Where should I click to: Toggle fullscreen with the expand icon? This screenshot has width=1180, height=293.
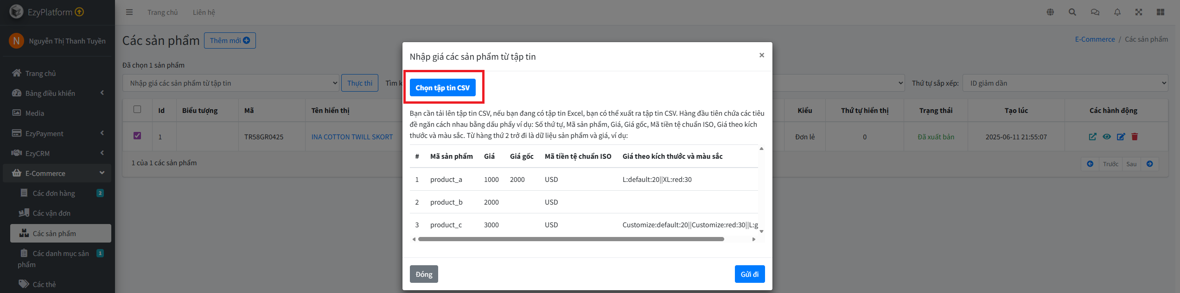(1139, 12)
